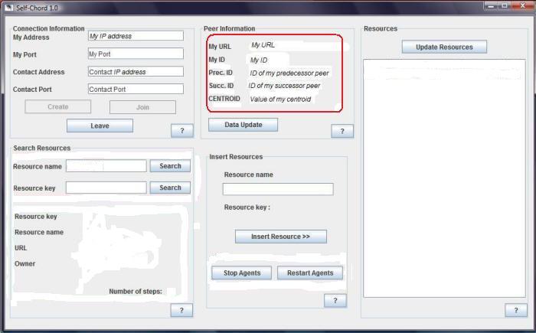Focus the Insert Resources name field
This screenshot has width=536, height=333.
pos(278,189)
